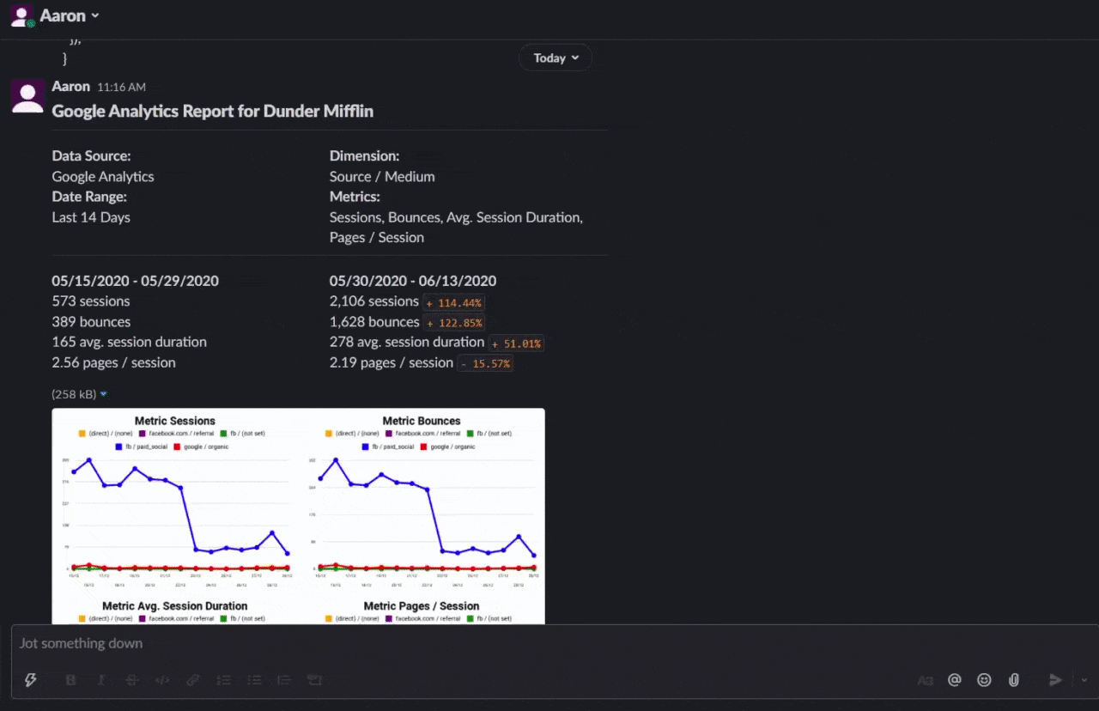
Task: Click the 11:16 AM message timestamp
Action: (x=121, y=87)
